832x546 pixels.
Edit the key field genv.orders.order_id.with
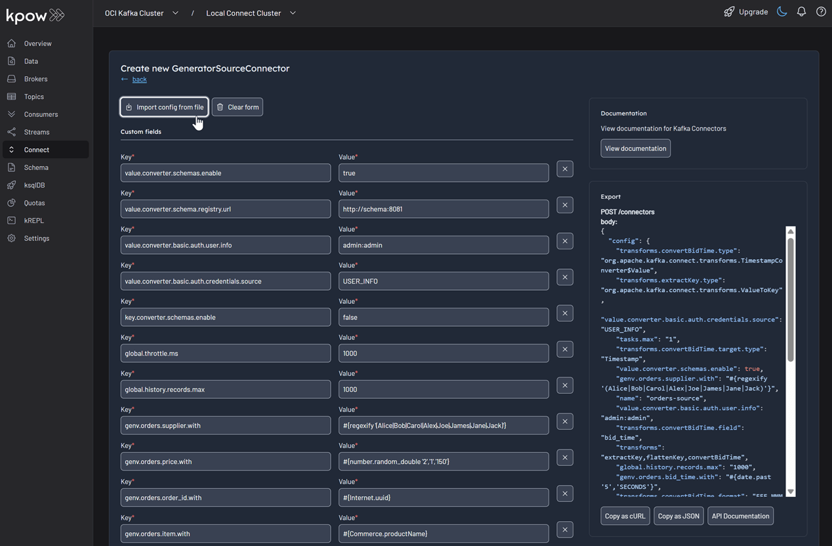coord(226,497)
